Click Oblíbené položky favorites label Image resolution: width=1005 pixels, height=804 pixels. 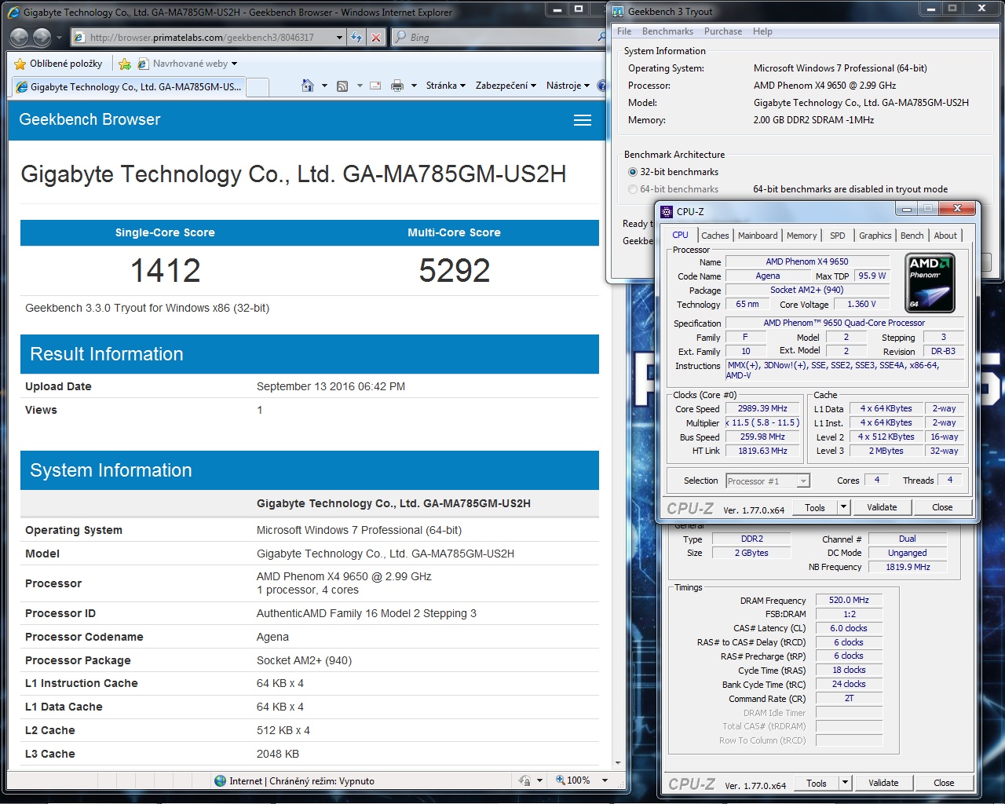(x=66, y=64)
